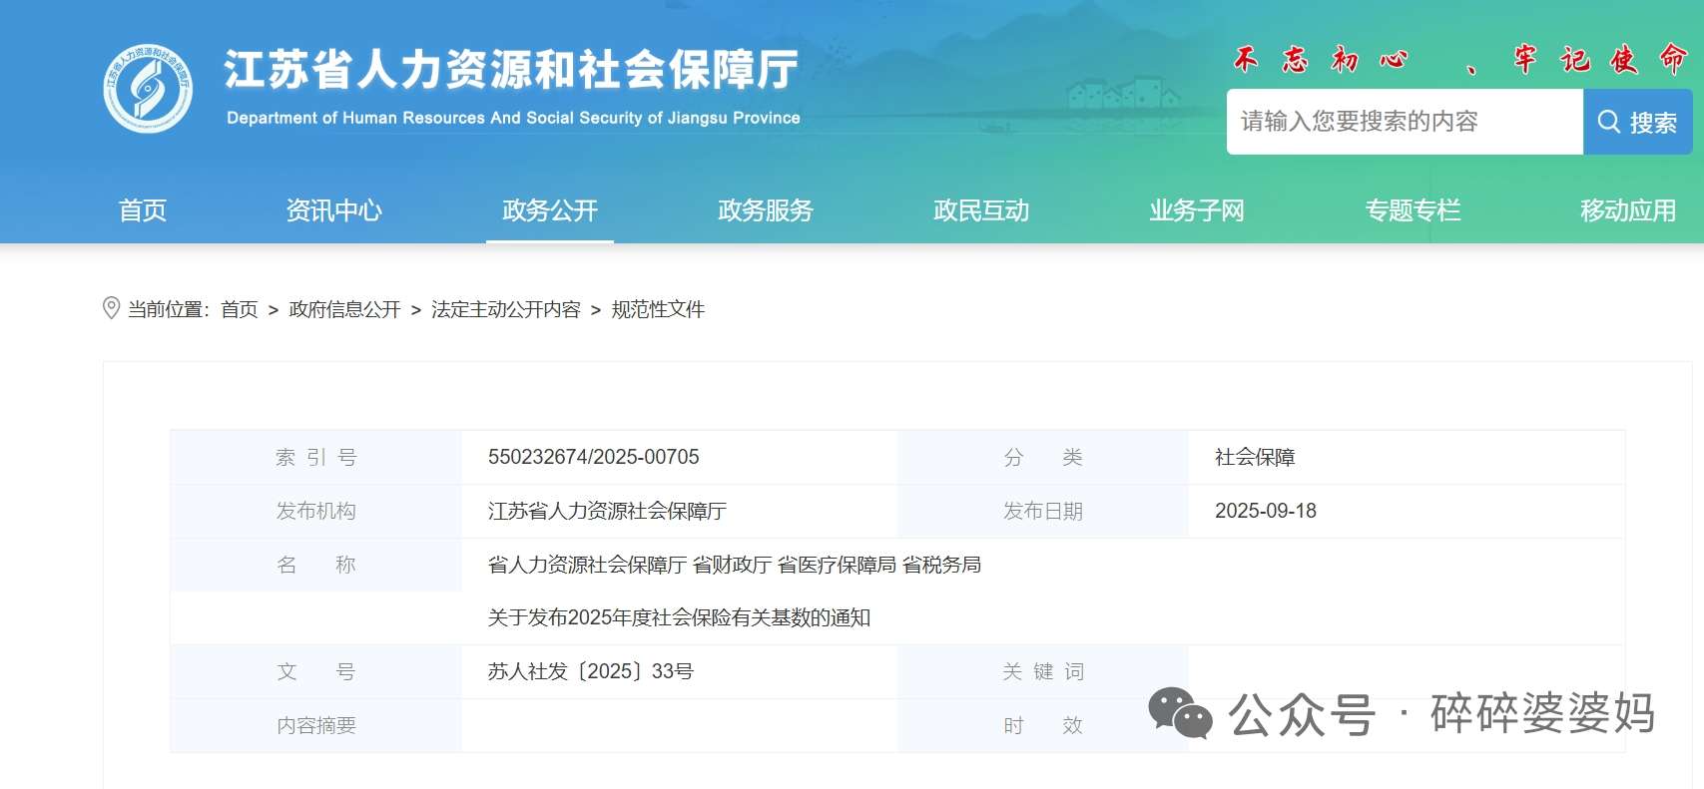Click the 政府信息公开 breadcrumb link
Viewport: 1704px width, 789px height.
click(x=344, y=309)
